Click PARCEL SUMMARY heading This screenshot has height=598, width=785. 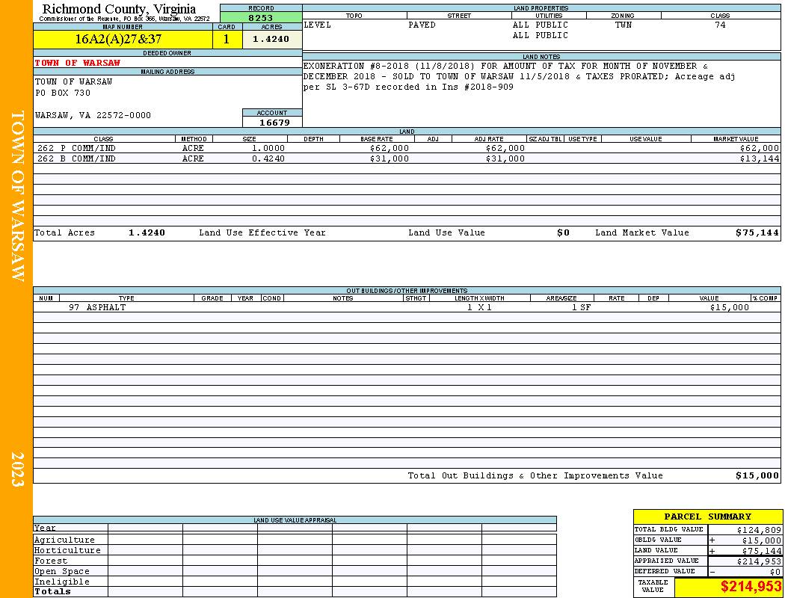tap(707, 517)
